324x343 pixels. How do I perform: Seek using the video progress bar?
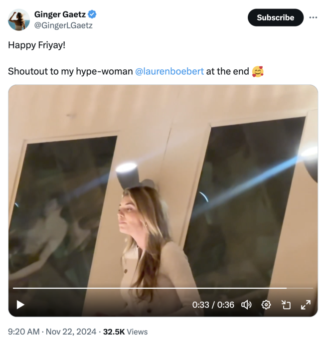150,288
